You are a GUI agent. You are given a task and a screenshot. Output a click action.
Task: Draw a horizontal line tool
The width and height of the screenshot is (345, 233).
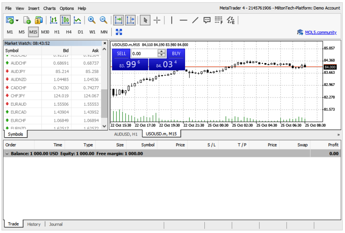coord(183,20)
